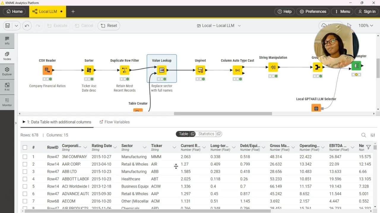The height and width of the screenshot is (213, 380).
Task: Open the Ticker column header menu
Action: click(x=174, y=147)
